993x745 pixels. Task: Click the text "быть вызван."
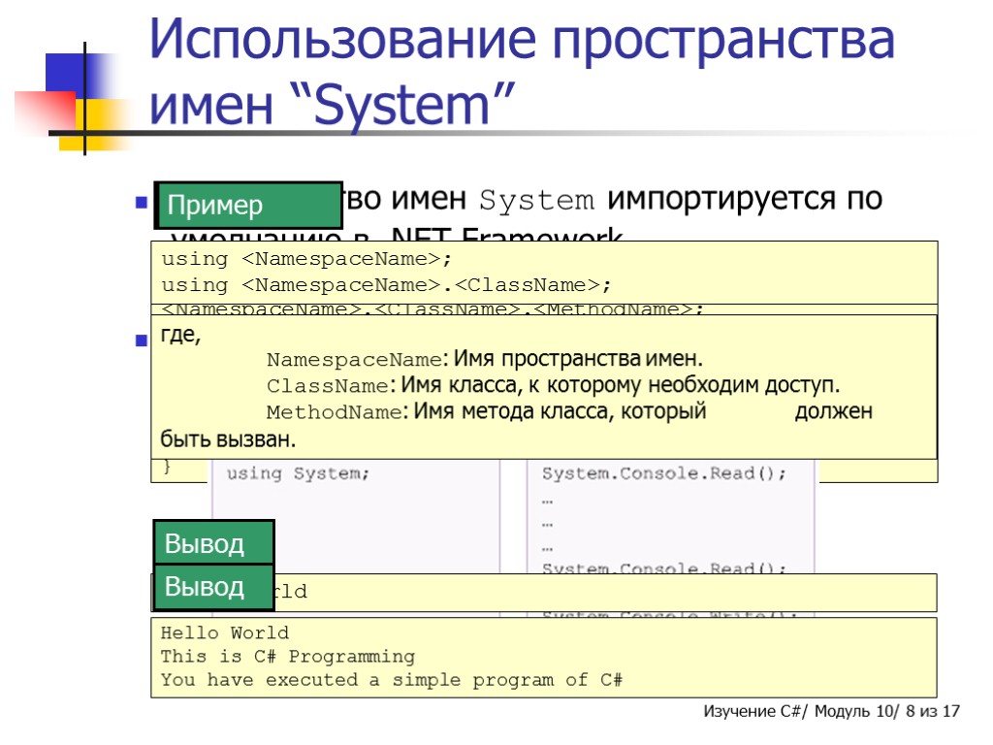(x=228, y=439)
